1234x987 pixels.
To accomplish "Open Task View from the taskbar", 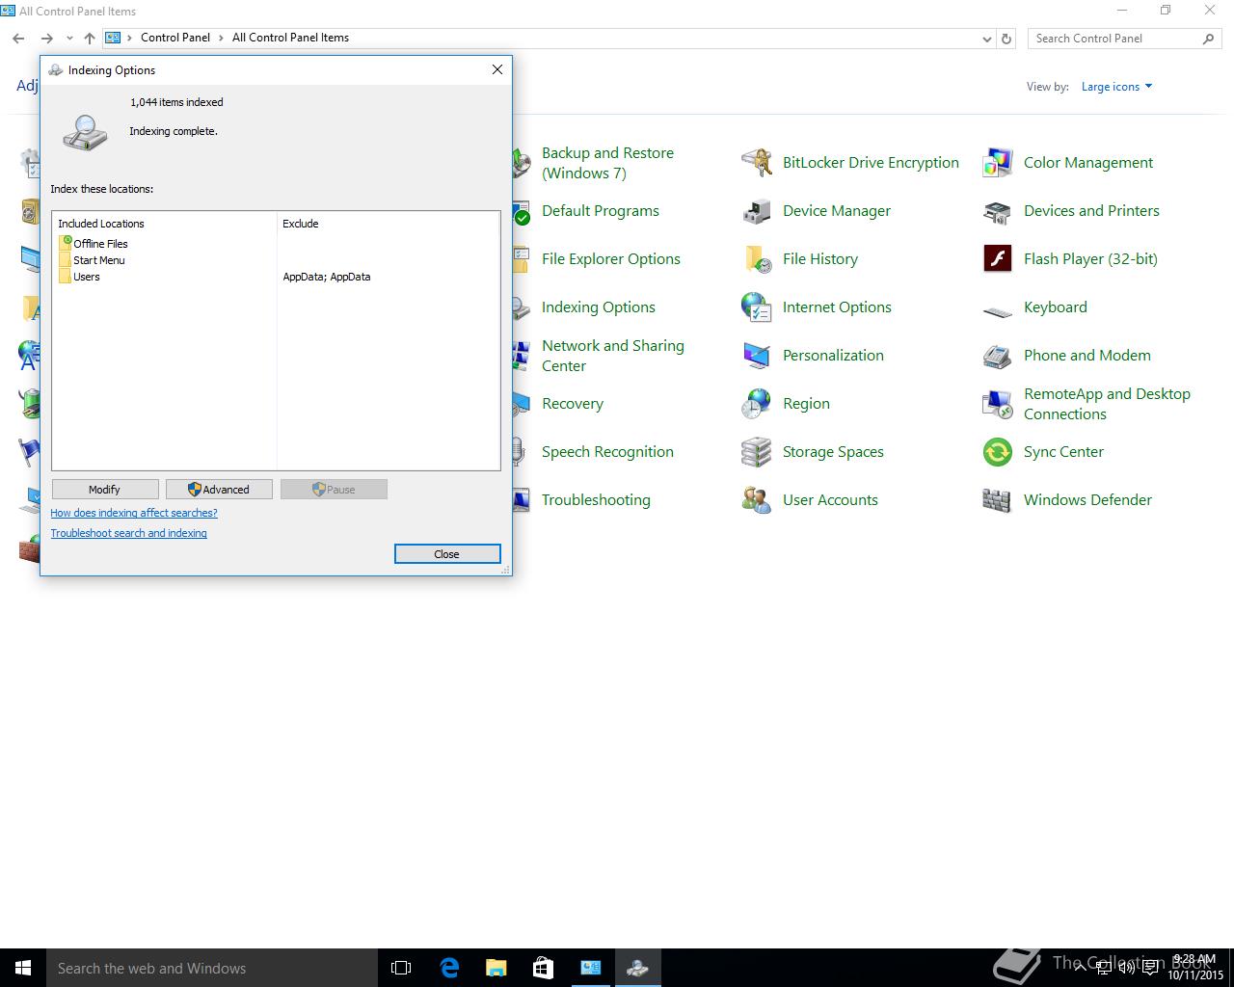I will click(401, 968).
